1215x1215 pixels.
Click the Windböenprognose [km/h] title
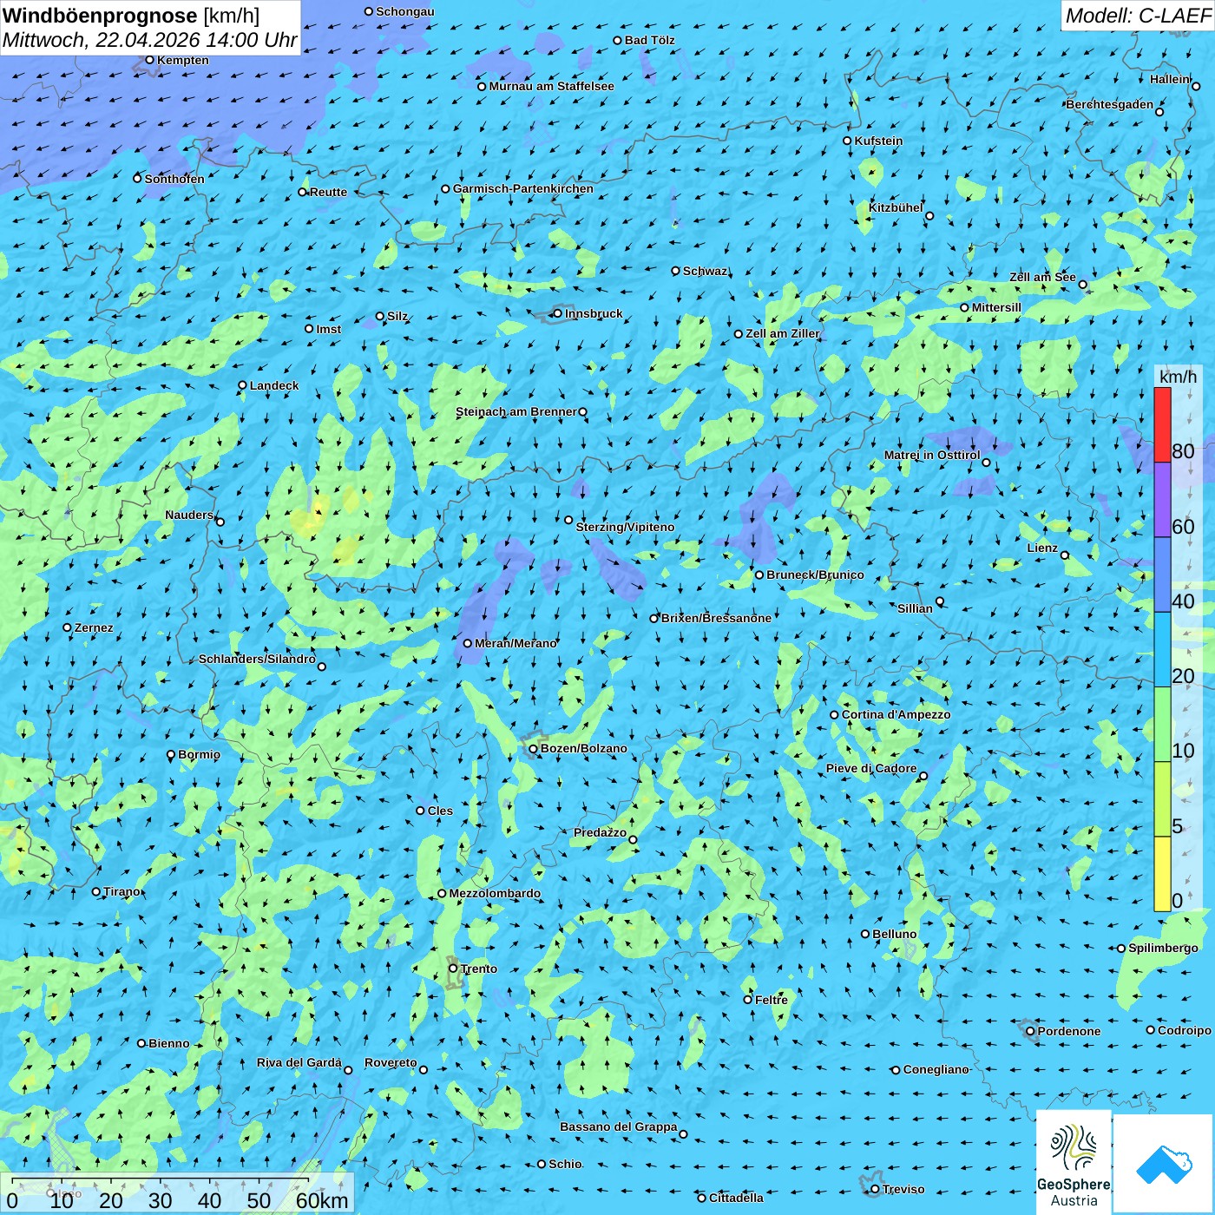click(x=131, y=15)
